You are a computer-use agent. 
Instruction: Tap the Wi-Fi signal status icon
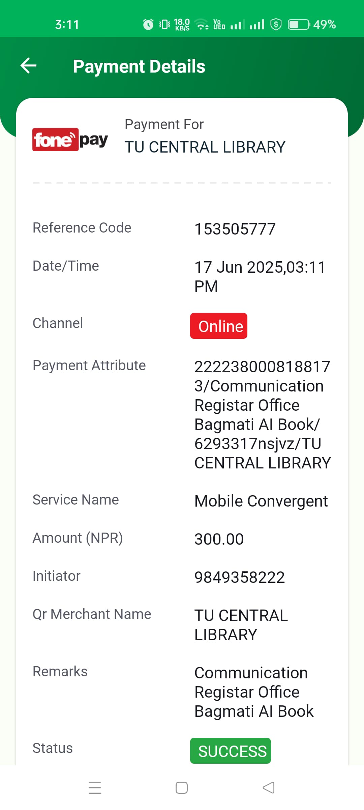(202, 24)
